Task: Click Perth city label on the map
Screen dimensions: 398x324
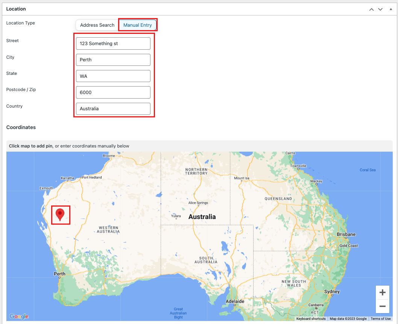Action: coord(59,274)
